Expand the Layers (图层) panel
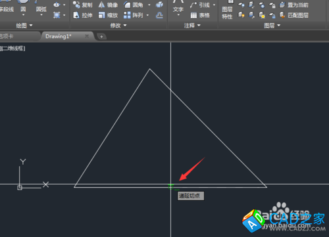This screenshot has width=329, height=237. coord(272,26)
